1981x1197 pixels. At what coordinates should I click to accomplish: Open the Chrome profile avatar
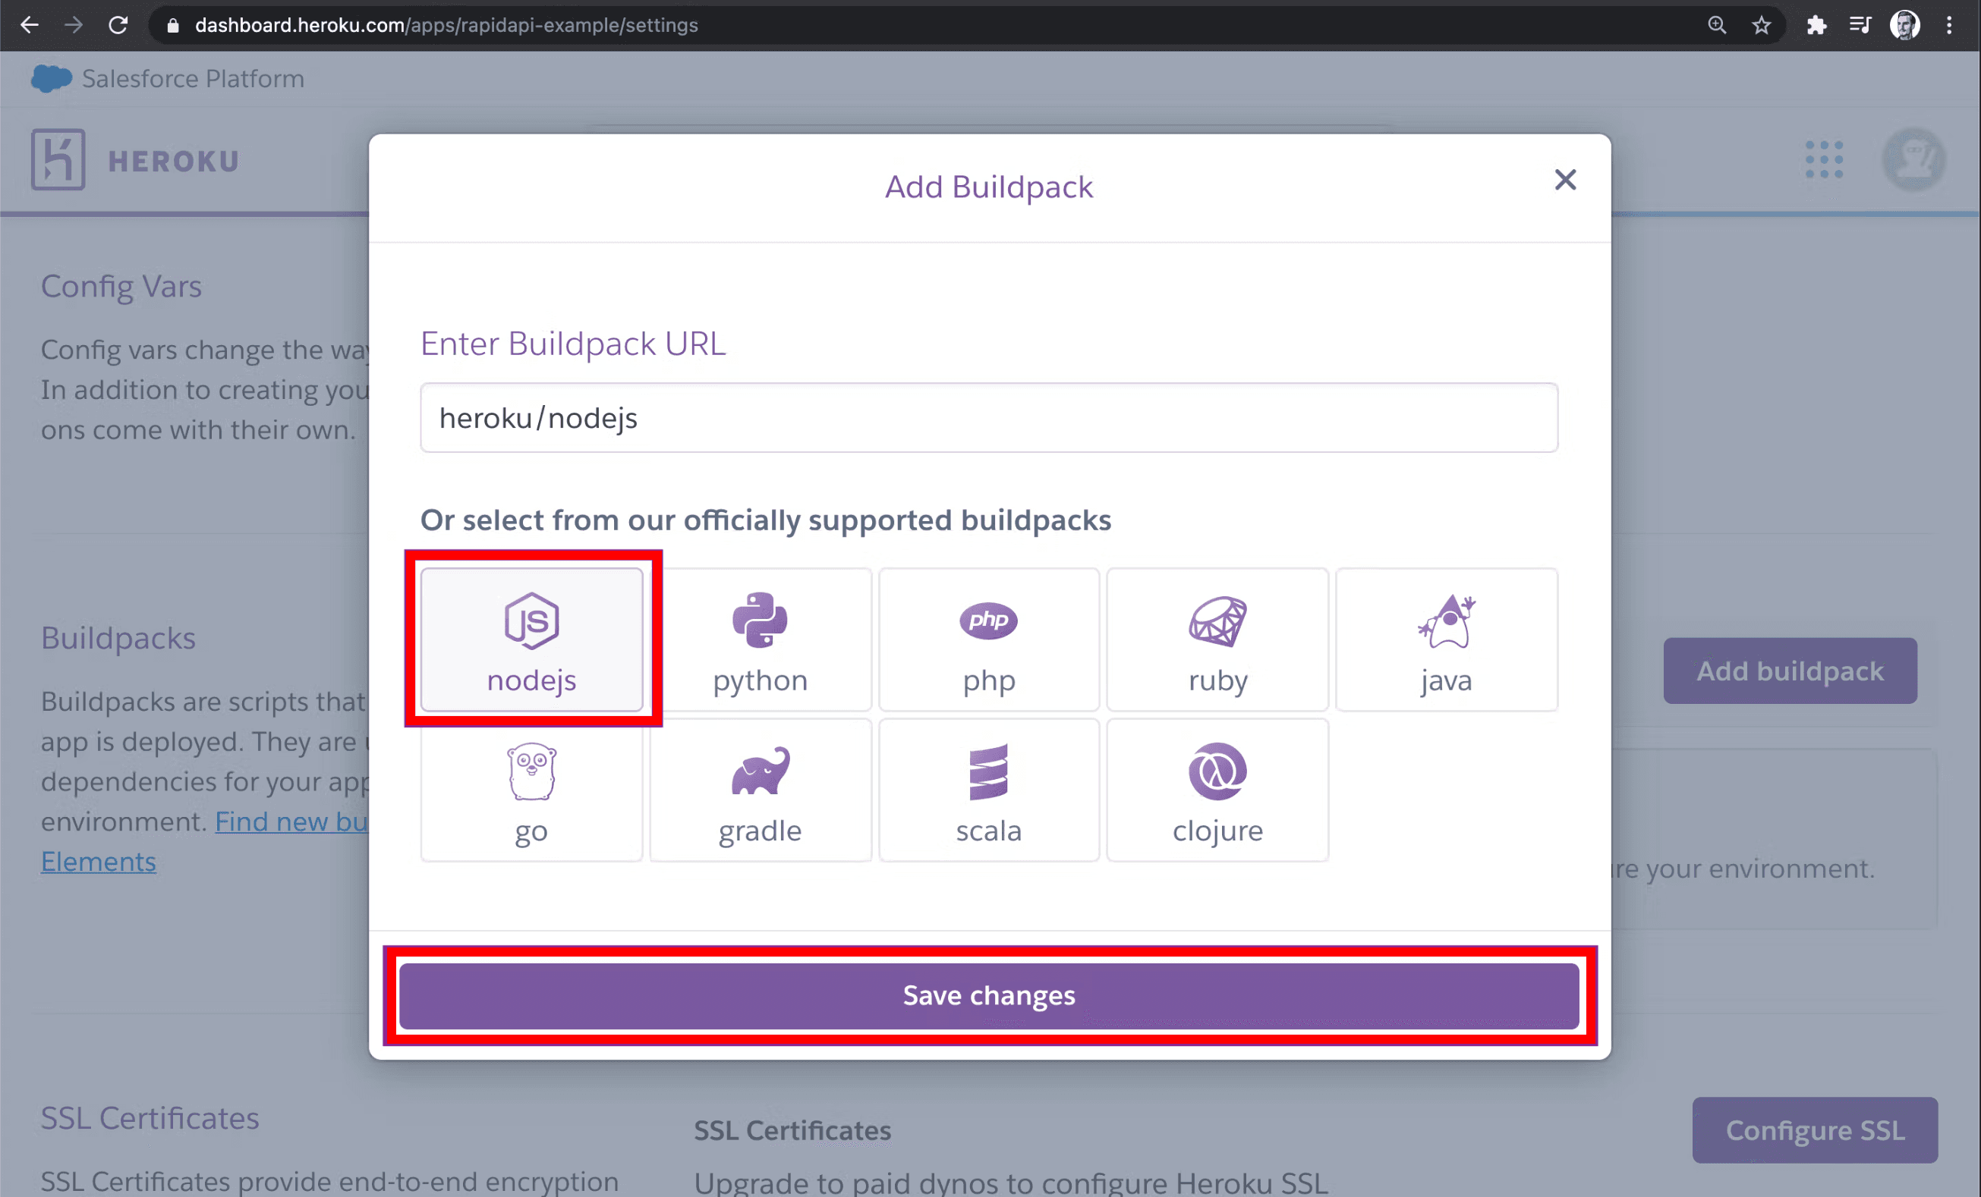1904,25
